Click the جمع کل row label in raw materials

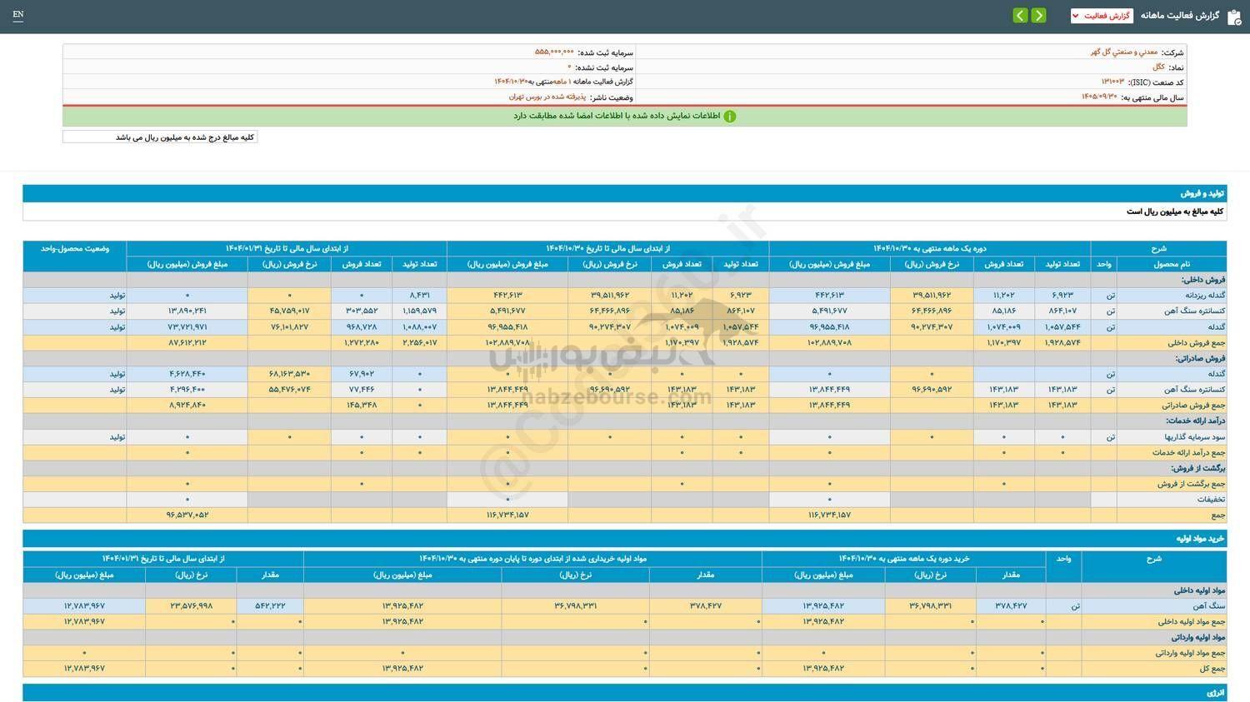click(1212, 669)
